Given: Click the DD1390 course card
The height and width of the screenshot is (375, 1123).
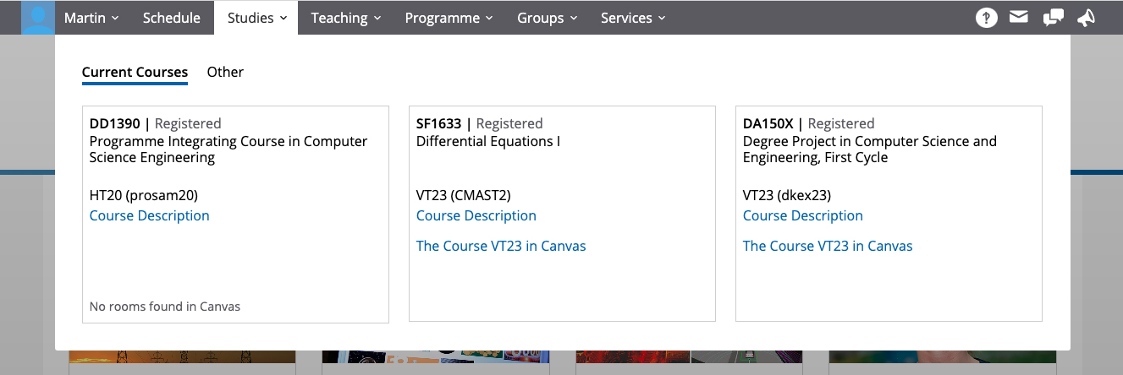Looking at the screenshot, I should (235, 262).
